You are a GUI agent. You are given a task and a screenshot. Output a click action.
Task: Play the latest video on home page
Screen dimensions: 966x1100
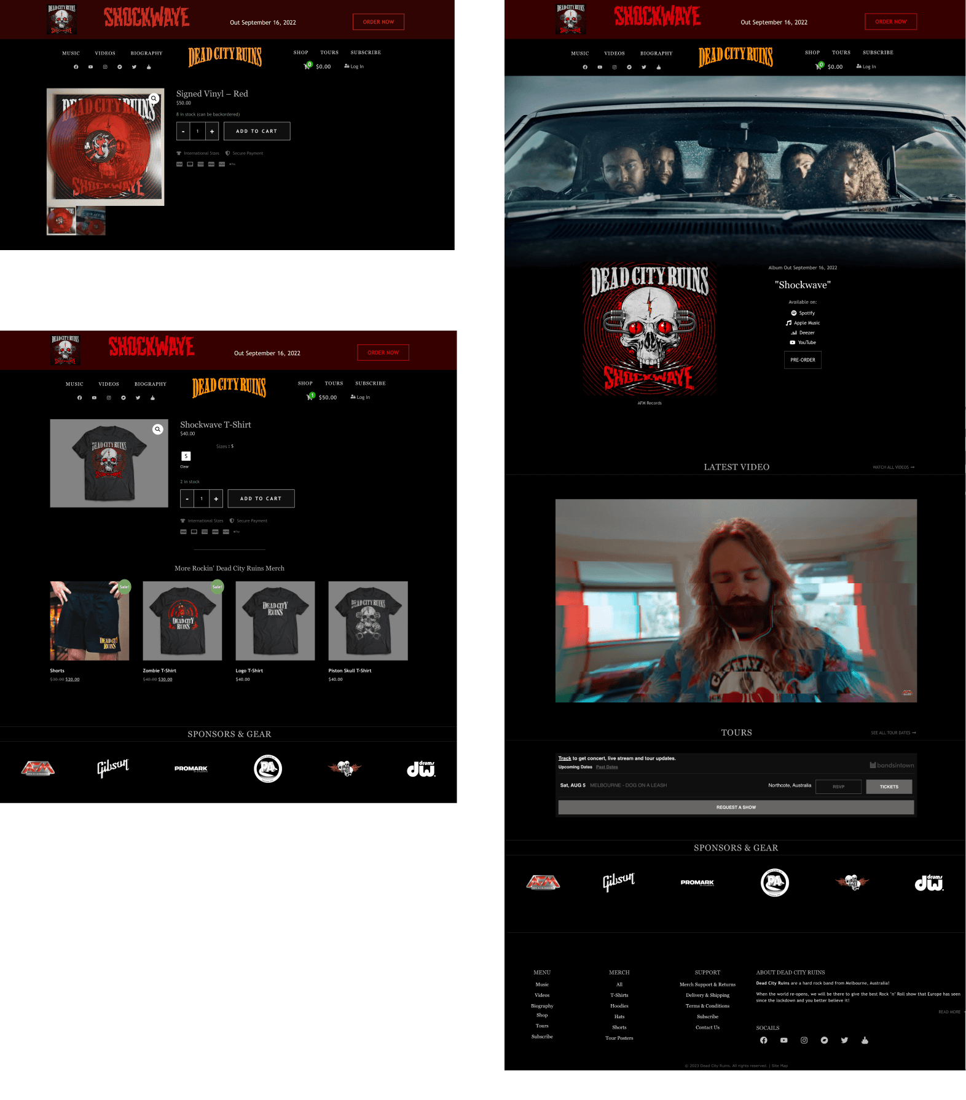coord(736,600)
